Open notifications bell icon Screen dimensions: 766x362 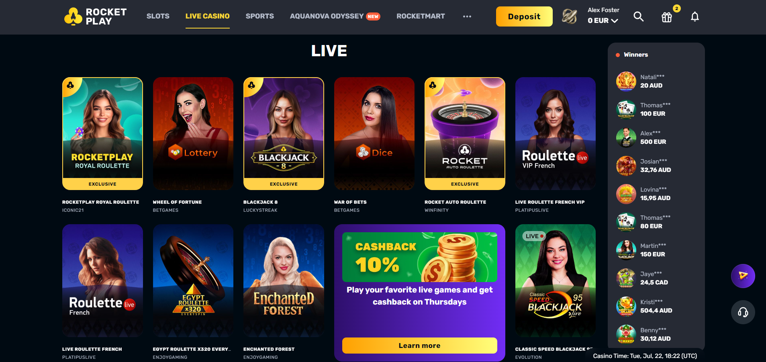[695, 16]
